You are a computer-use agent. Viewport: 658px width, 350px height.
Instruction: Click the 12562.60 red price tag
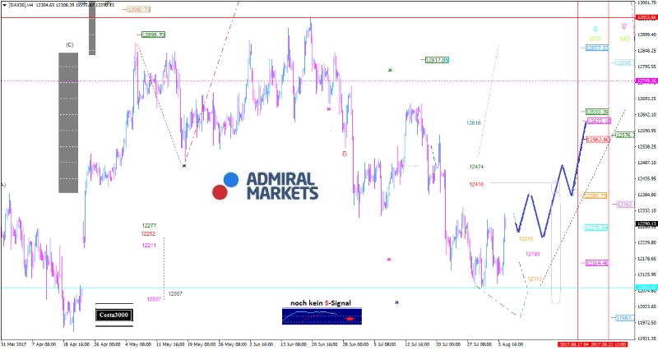(597, 139)
